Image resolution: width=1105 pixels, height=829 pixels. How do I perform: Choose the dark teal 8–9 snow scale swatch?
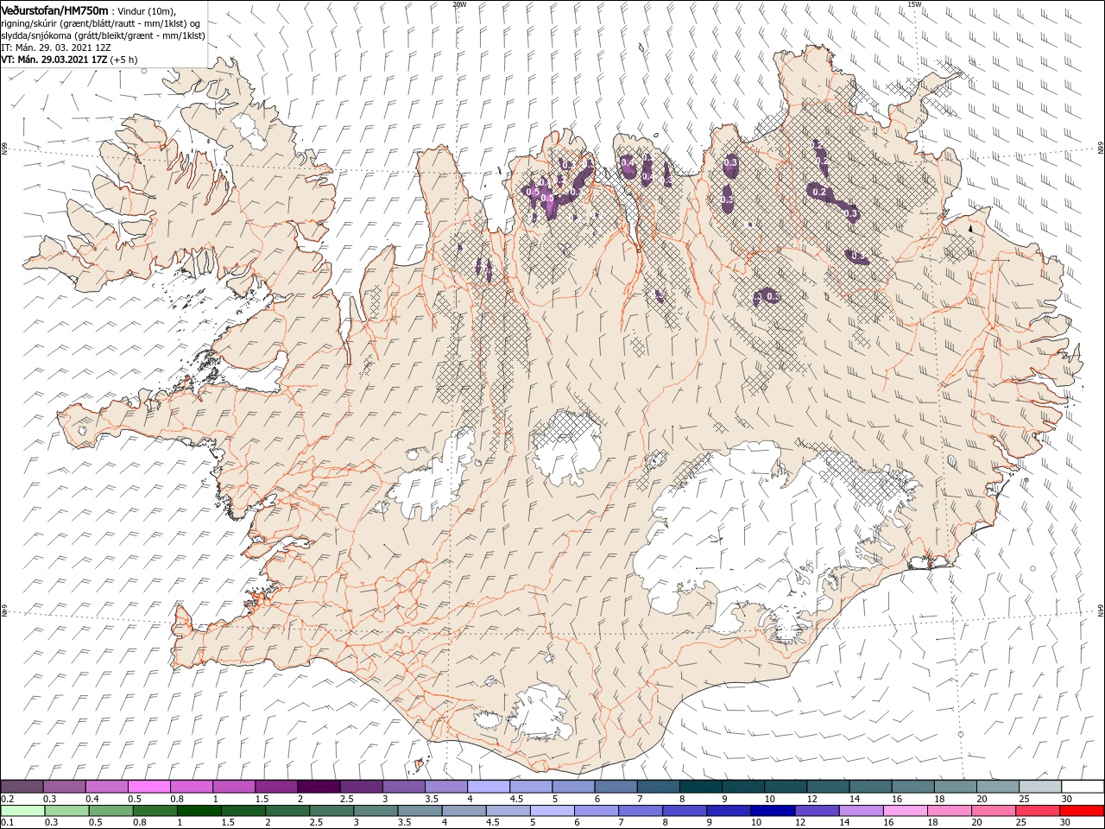701,787
